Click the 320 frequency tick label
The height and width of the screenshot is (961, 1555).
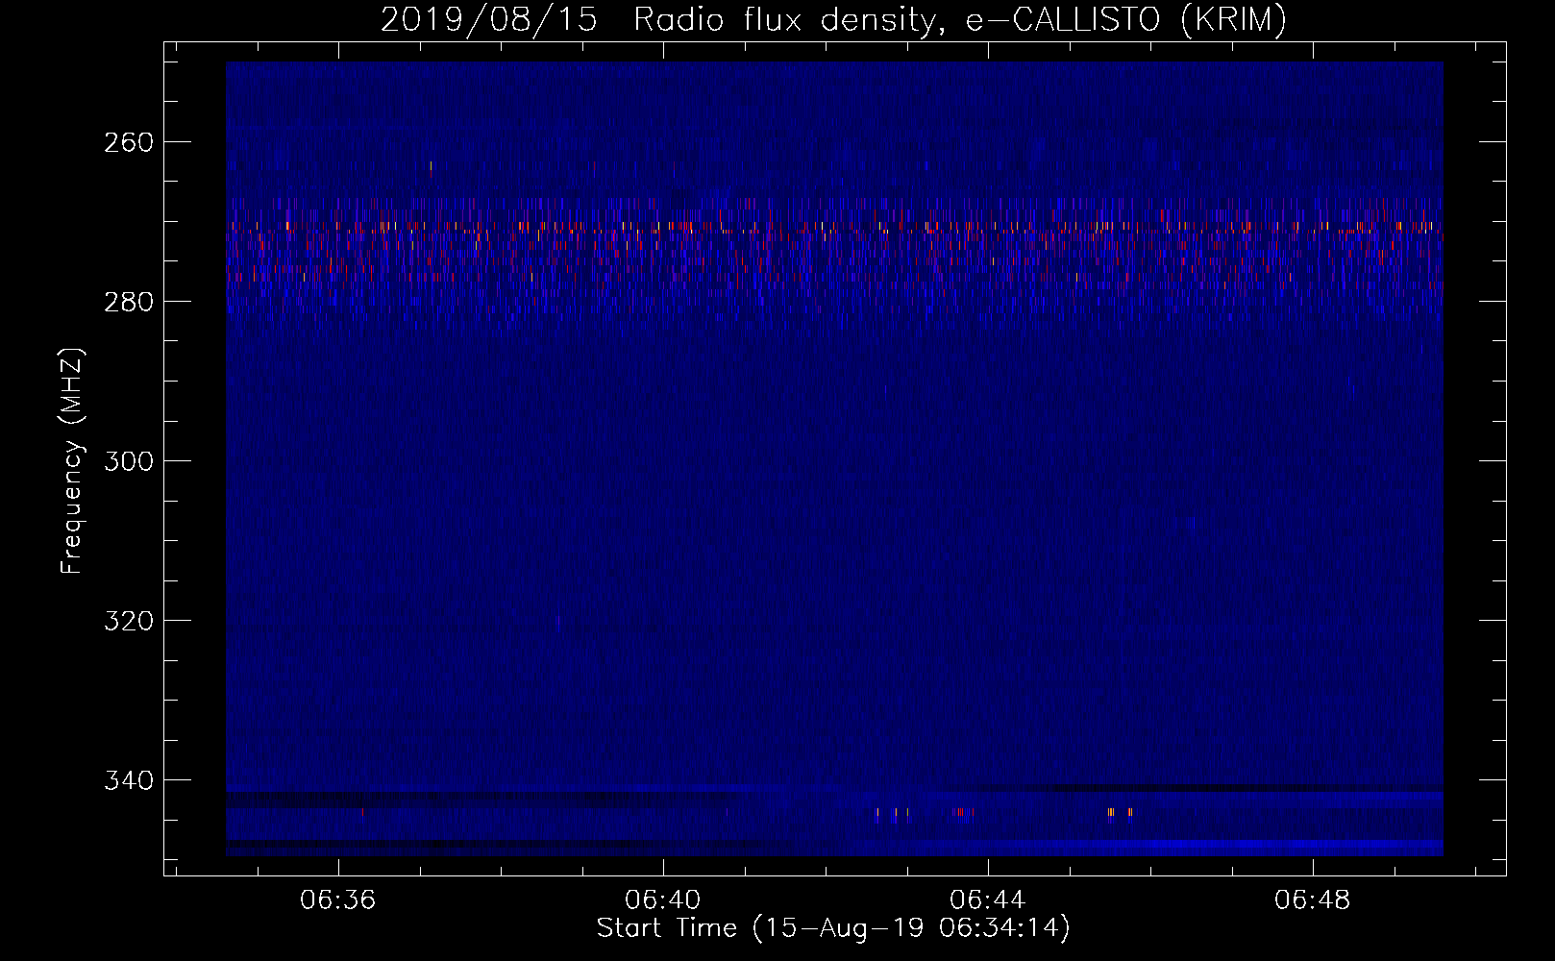coord(129,621)
